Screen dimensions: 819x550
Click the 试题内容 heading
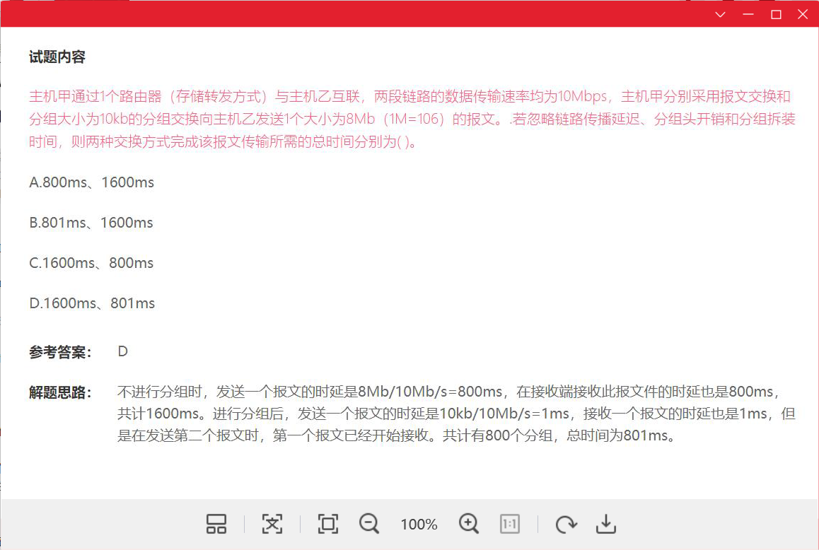[57, 57]
